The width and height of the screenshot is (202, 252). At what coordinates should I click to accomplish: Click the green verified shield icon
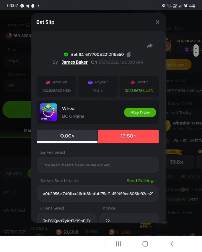(x=66, y=55)
